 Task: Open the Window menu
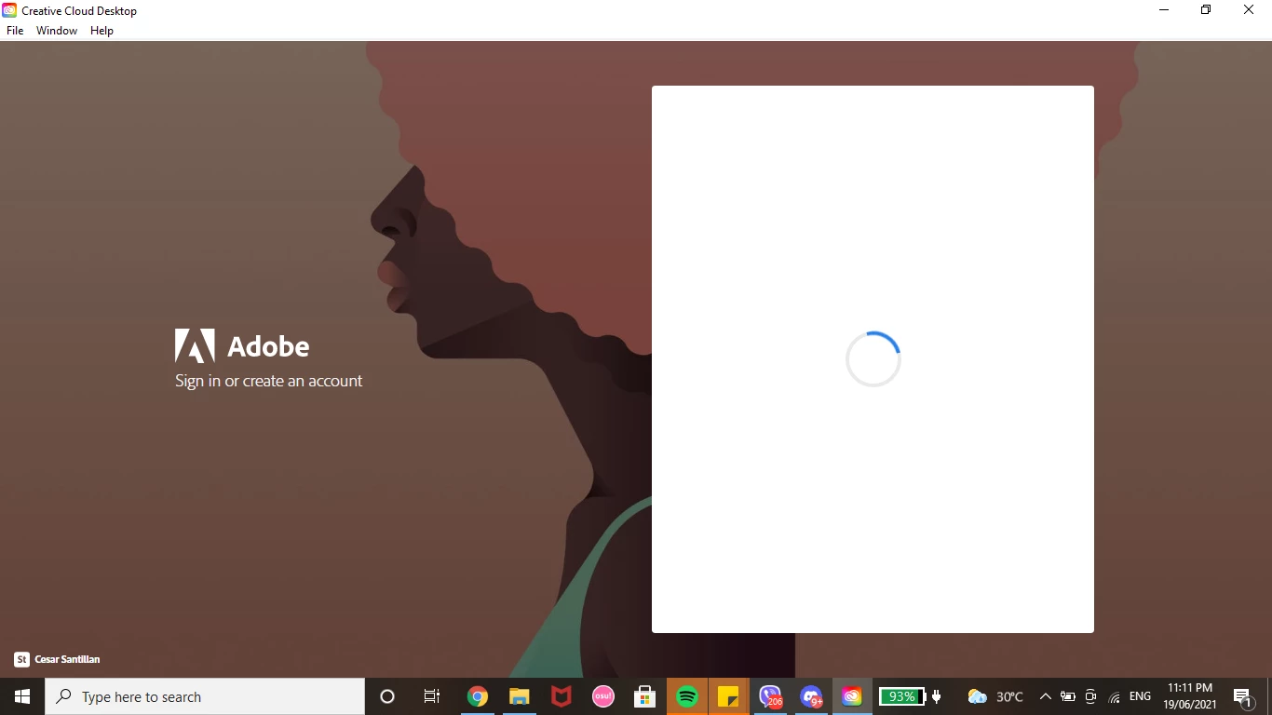[x=57, y=31]
